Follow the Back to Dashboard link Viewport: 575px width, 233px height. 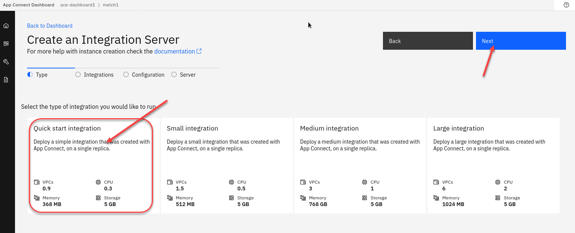tap(50, 26)
